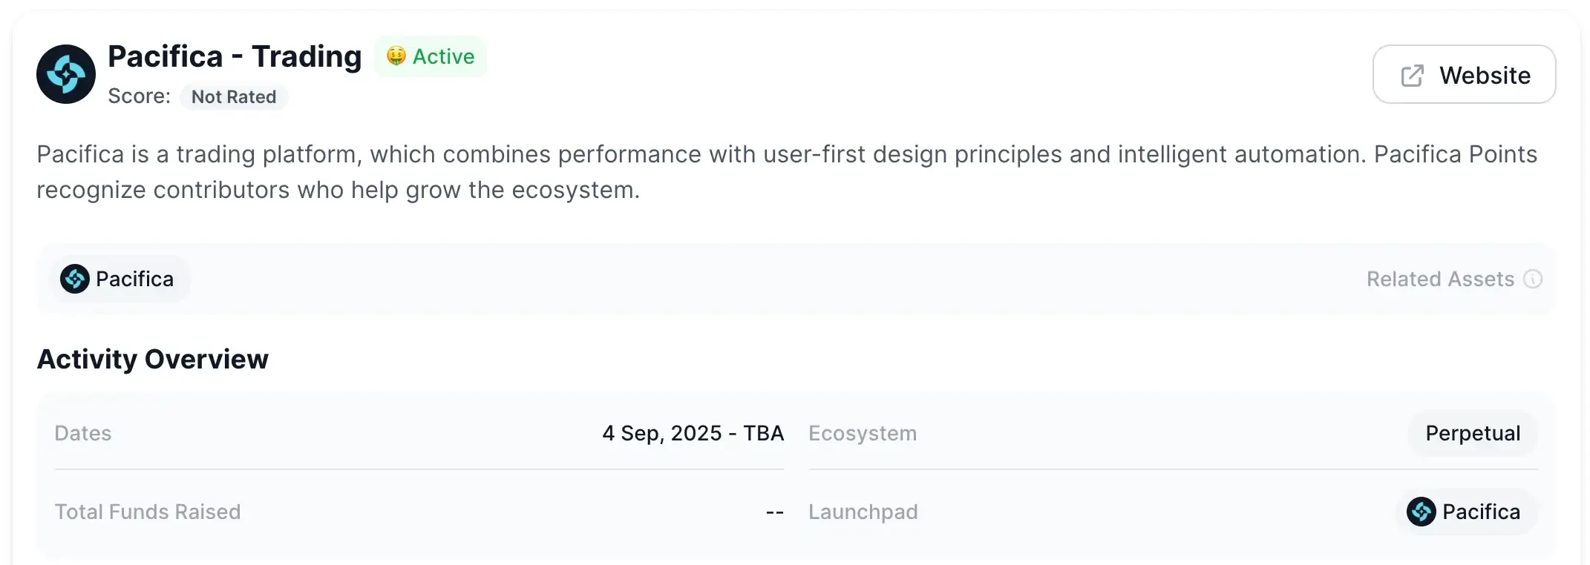
Task: Click the "Activity Overview" heading
Action: click(153, 360)
